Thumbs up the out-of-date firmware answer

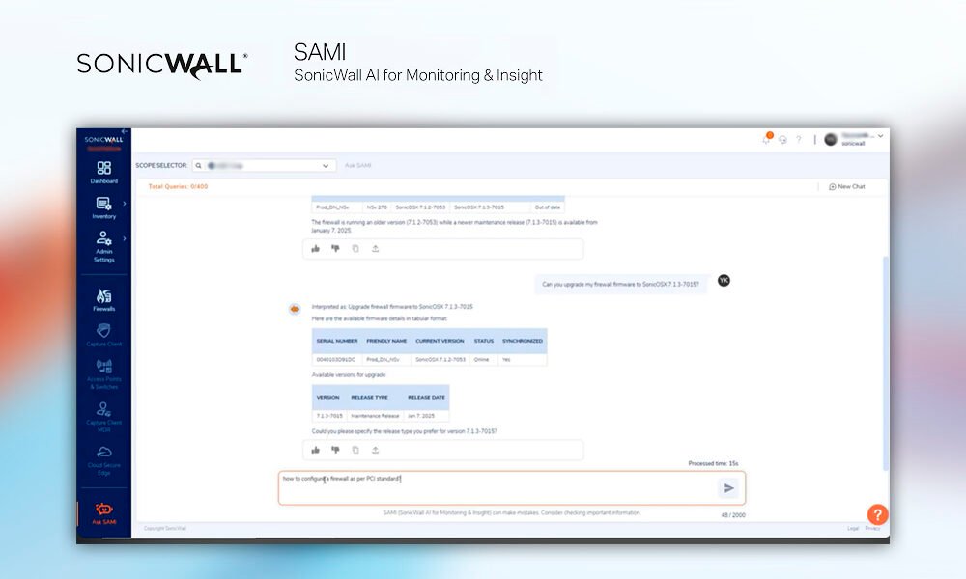(316, 249)
